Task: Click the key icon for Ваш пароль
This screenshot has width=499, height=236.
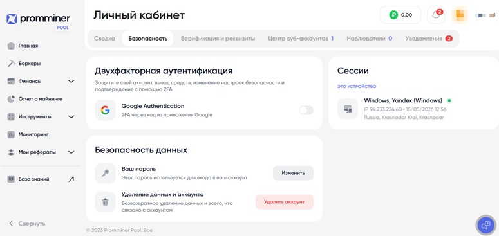Action: (x=105, y=174)
